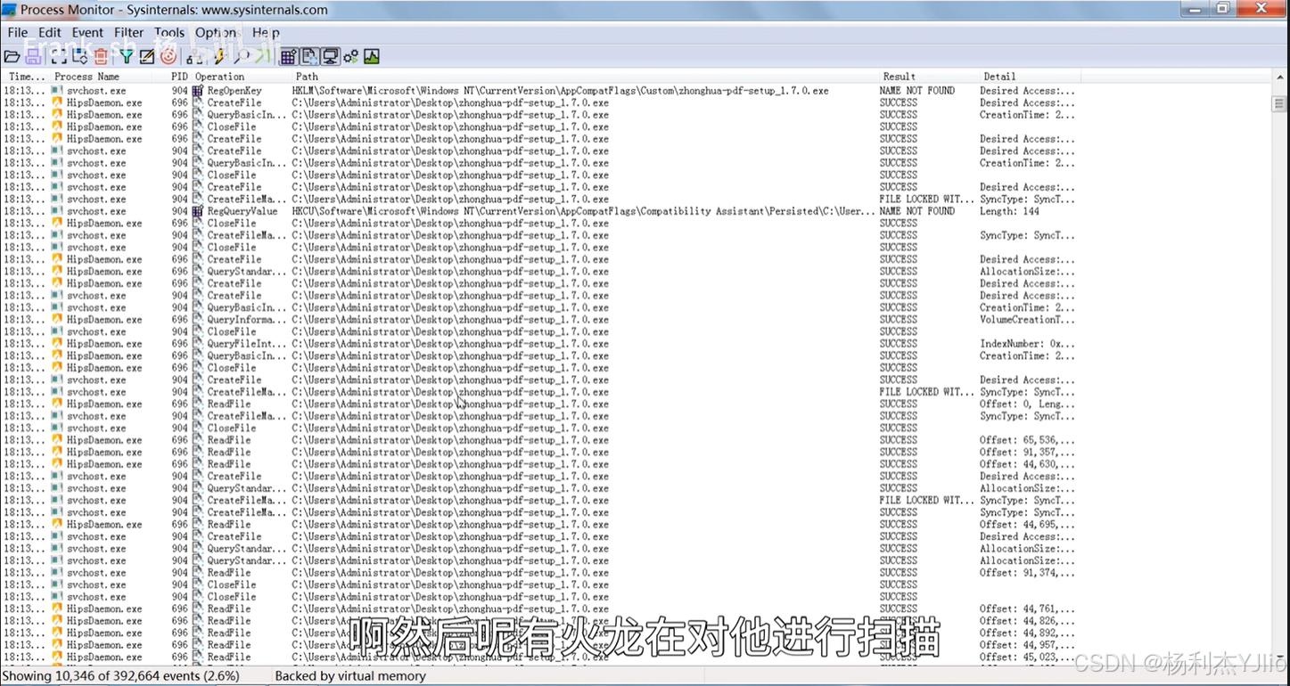Select the RegOpenKey operation cell
Viewport: 1290px width, 686px height.
click(234, 91)
